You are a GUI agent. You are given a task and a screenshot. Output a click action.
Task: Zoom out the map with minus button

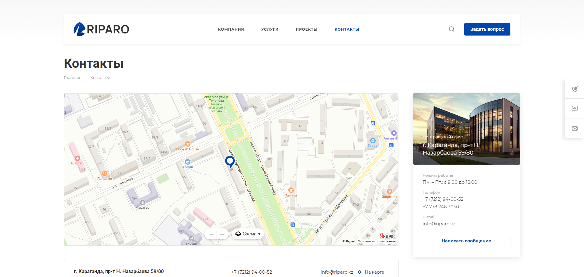(x=211, y=234)
